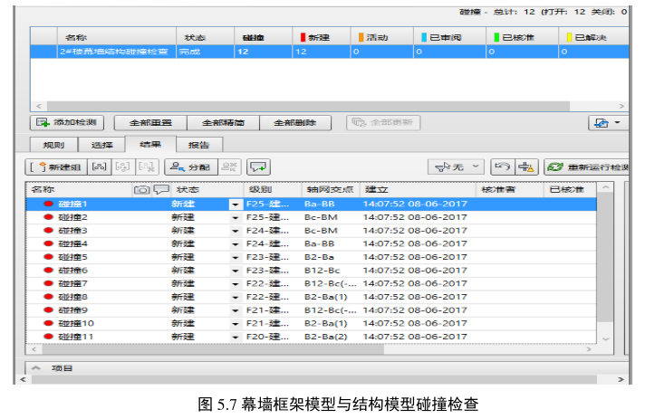Click the add comment speech bubble toolbar icon
The width and height of the screenshot is (655, 419).
pyautogui.click(x=258, y=167)
